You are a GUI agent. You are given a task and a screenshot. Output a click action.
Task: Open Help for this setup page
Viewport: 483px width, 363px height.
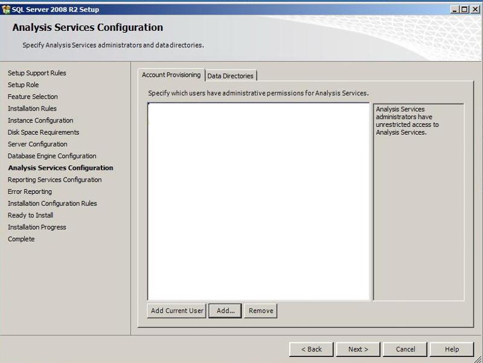tap(452, 349)
